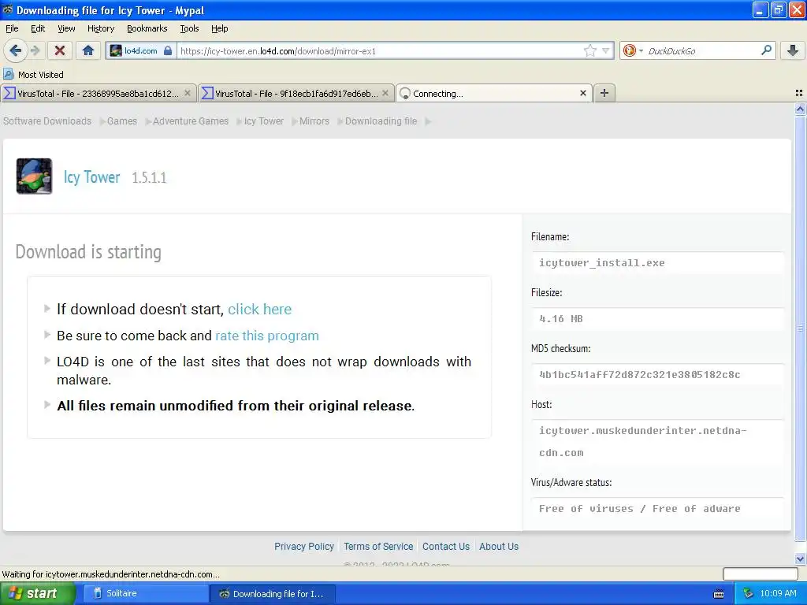Click the keyboard icon in system tray

(x=719, y=594)
